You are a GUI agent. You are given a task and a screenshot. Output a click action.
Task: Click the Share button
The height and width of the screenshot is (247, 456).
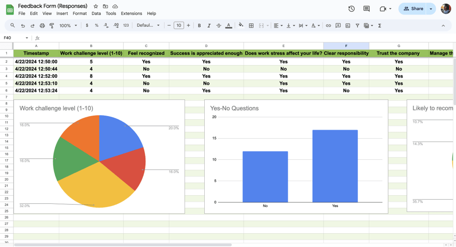[413, 9]
